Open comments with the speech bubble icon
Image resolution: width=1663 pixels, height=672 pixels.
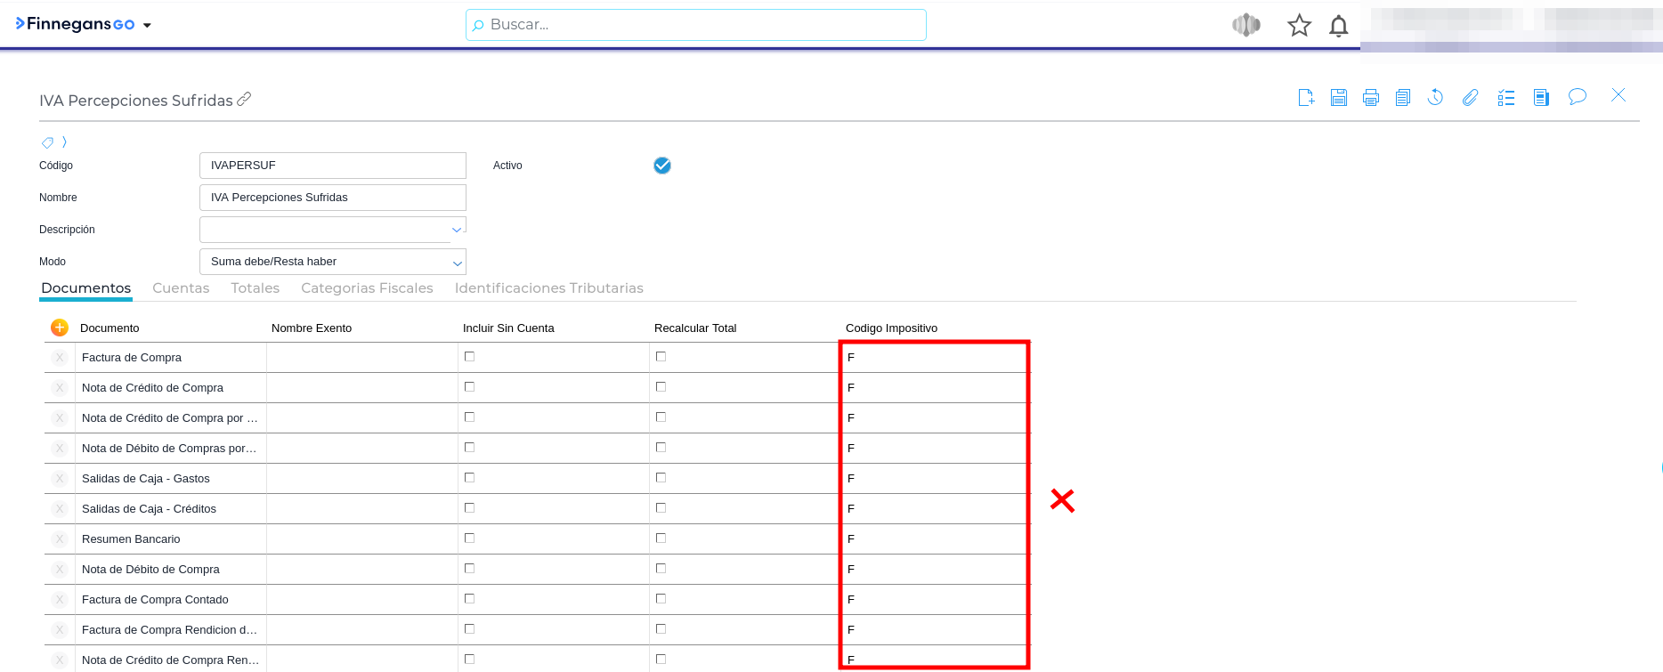tap(1577, 96)
